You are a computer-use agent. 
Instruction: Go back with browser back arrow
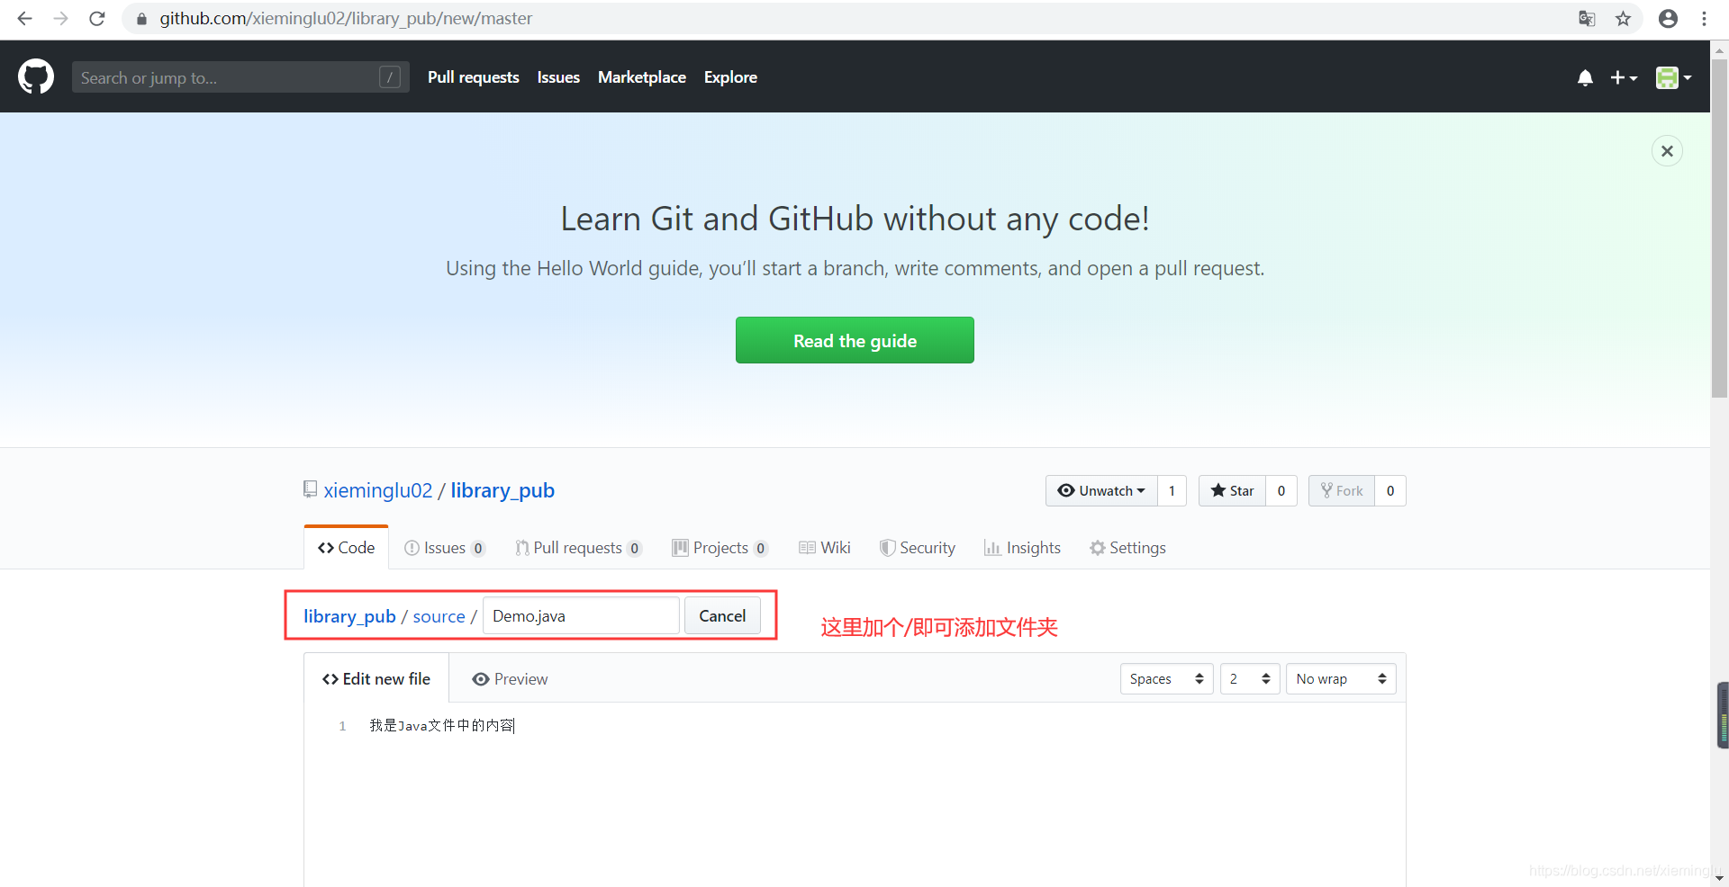tap(24, 18)
